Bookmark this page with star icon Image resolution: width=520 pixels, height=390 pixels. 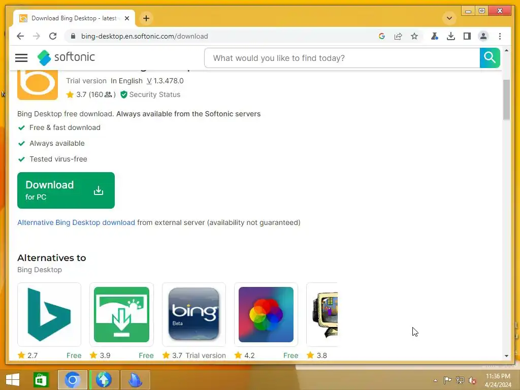click(x=414, y=36)
